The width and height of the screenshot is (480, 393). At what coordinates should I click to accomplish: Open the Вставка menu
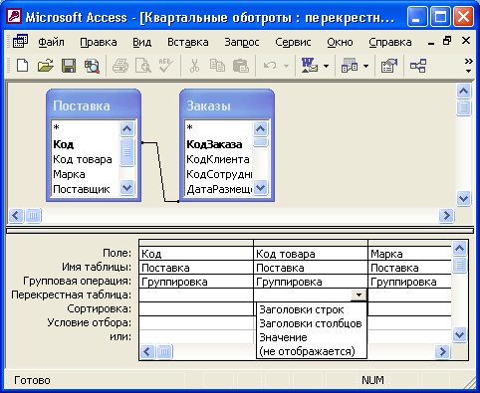[x=188, y=42]
